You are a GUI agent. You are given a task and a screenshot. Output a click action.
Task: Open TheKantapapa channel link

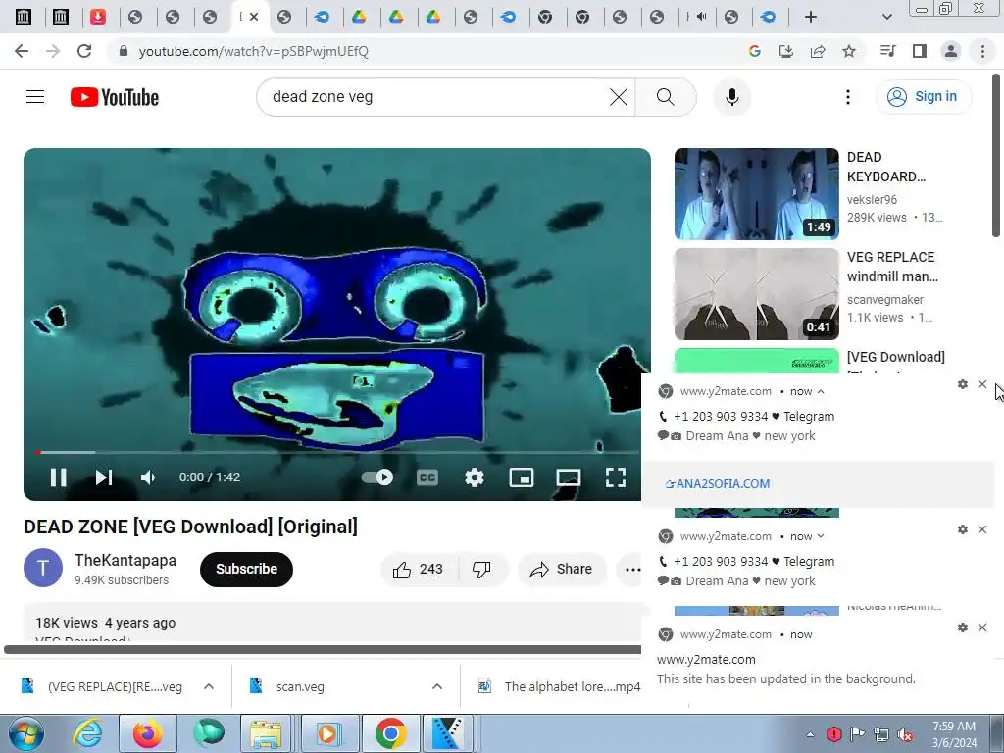[125, 560]
